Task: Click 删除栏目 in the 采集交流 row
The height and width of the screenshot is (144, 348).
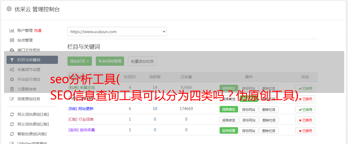Action: tap(269, 88)
